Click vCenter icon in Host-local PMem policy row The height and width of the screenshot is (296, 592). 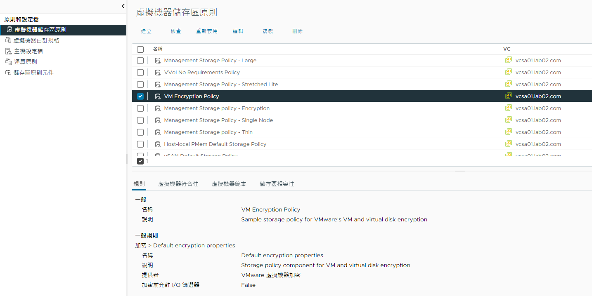coord(509,144)
